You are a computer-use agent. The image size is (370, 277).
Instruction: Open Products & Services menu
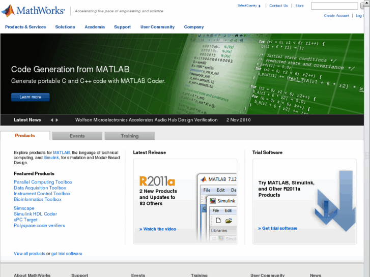[x=25, y=27]
